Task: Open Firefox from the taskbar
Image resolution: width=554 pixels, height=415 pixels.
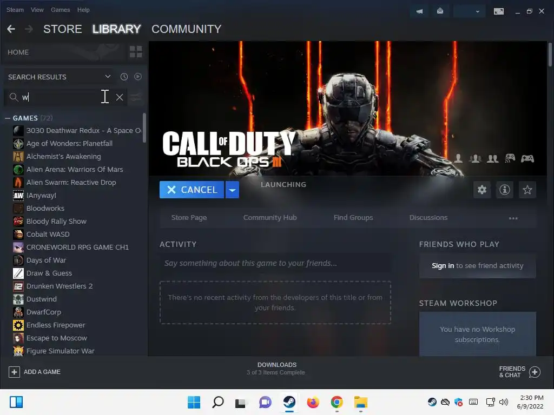Action: click(x=313, y=402)
